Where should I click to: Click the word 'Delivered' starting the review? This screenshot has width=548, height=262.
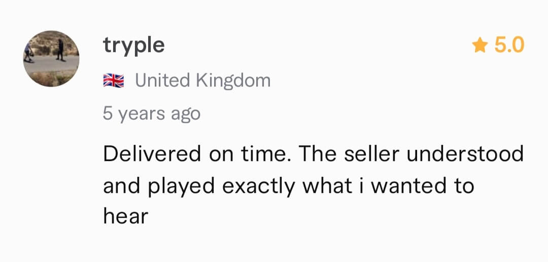coord(152,154)
